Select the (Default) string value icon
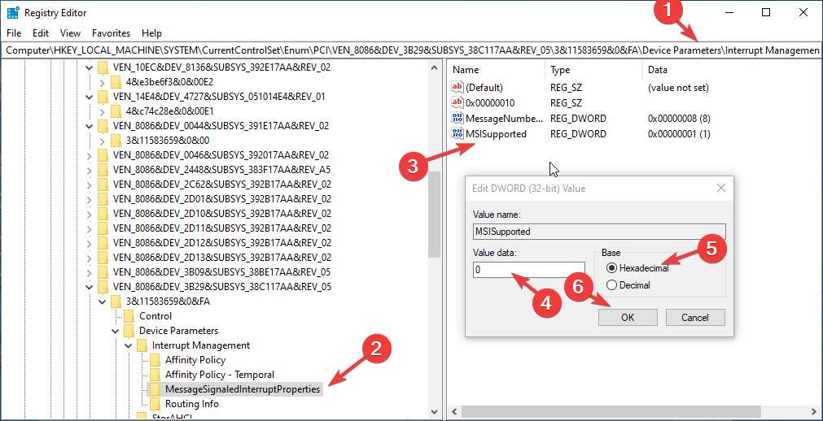The image size is (823, 421). [457, 88]
